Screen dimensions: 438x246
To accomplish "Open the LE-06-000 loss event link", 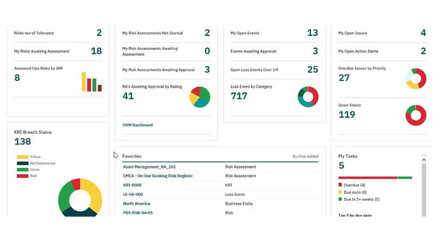I will [133, 195].
